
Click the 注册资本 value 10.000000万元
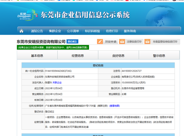pyautogui.click(x=134, y=83)
